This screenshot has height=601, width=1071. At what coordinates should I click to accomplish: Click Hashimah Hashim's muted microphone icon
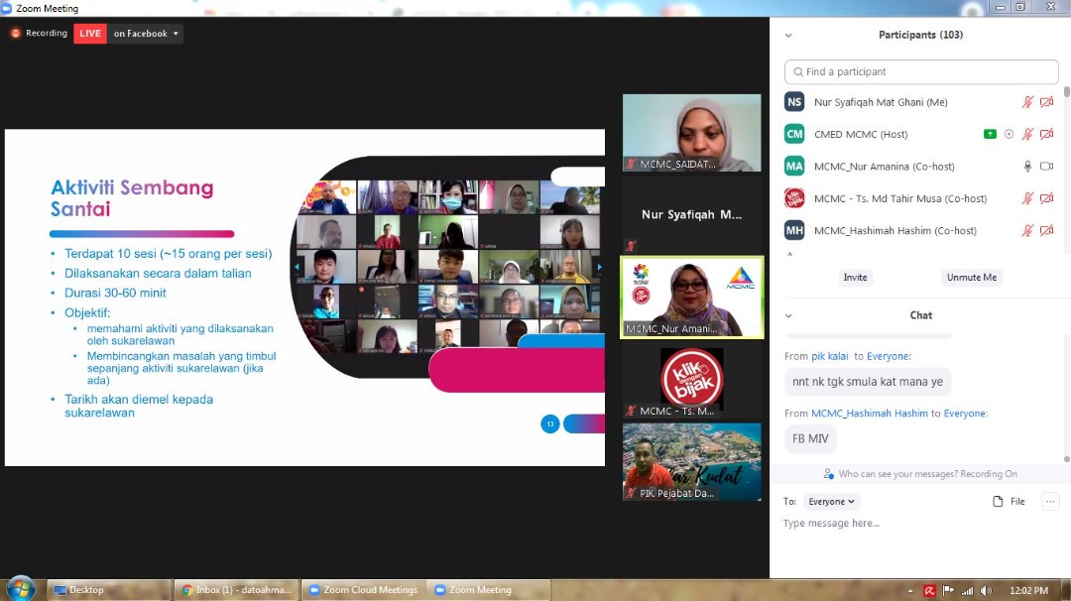point(1027,230)
